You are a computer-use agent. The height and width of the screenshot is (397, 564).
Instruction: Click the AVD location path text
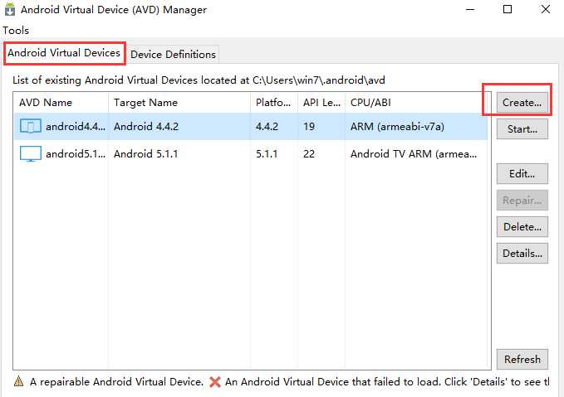coord(319,80)
